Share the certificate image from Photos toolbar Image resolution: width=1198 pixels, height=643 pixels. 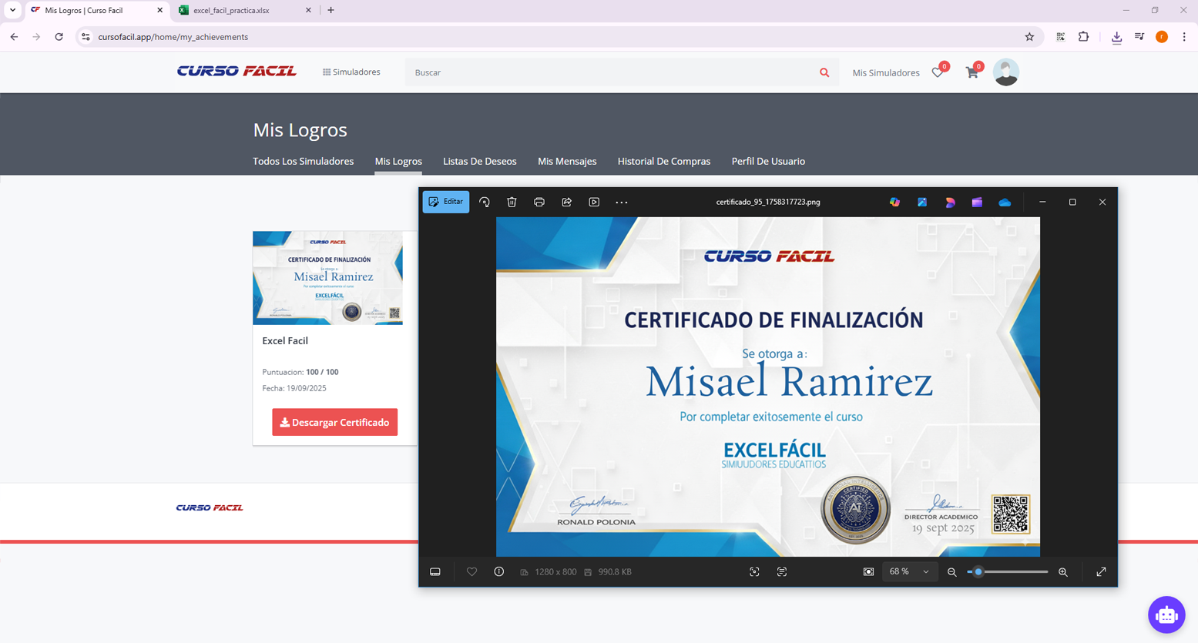pyautogui.click(x=567, y=202)
